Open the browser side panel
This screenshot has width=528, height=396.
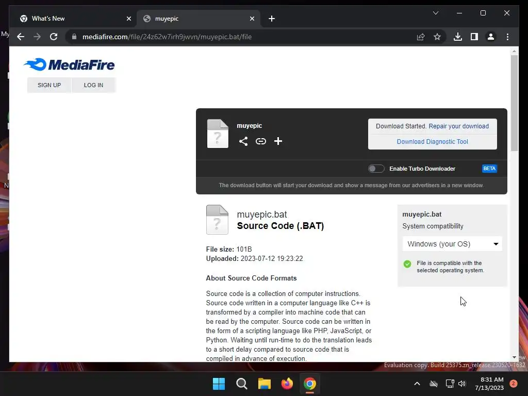474,37
